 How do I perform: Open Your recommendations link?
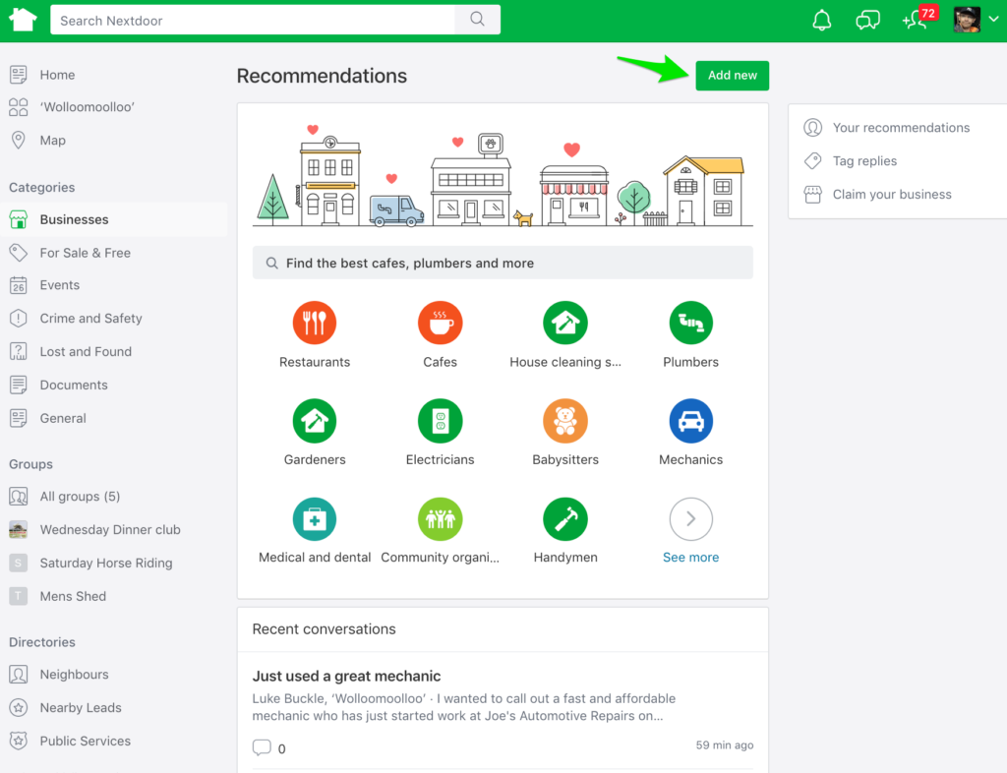click(901, 128)
